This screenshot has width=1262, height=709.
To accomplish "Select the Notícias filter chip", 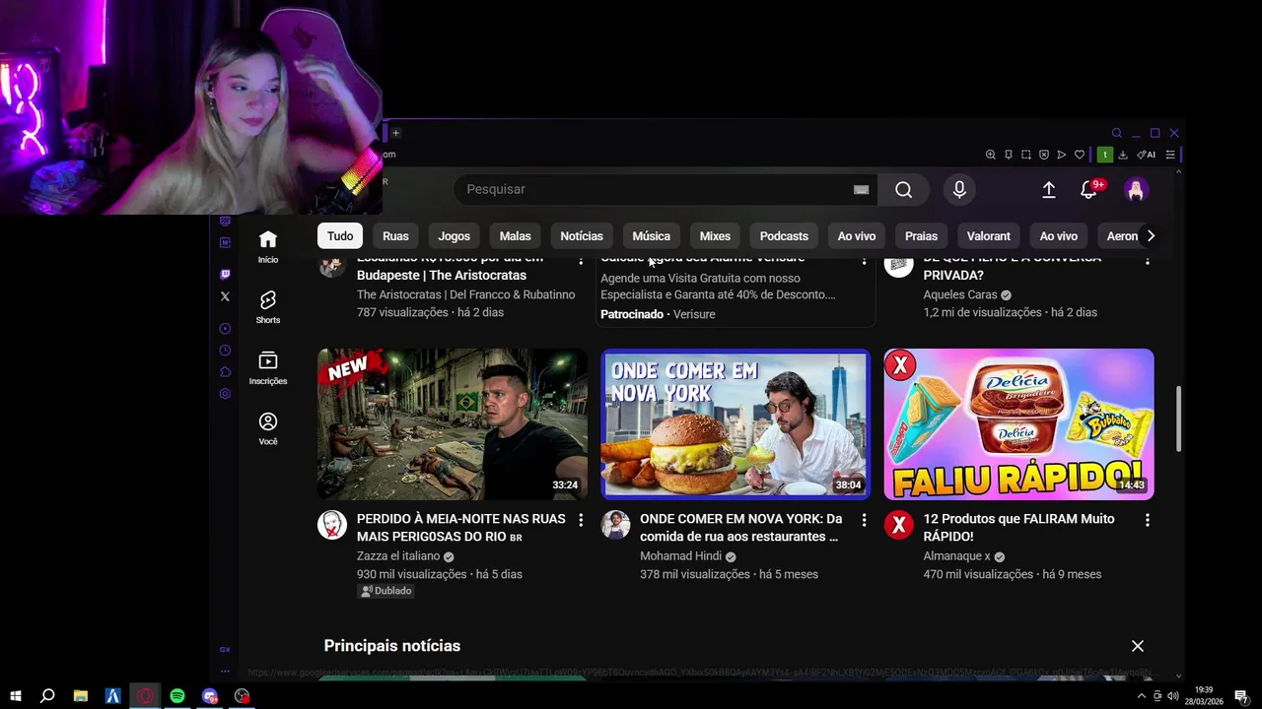I will point(582,236).
